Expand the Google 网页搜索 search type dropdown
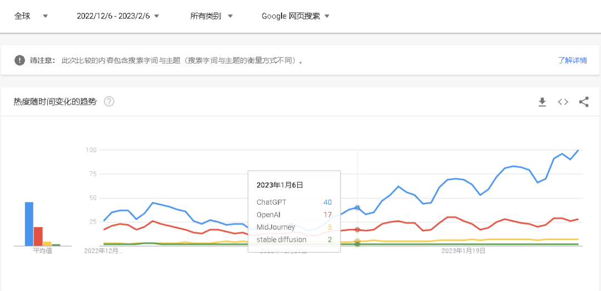The image size is (601, 291). click(x=295, y=16)
